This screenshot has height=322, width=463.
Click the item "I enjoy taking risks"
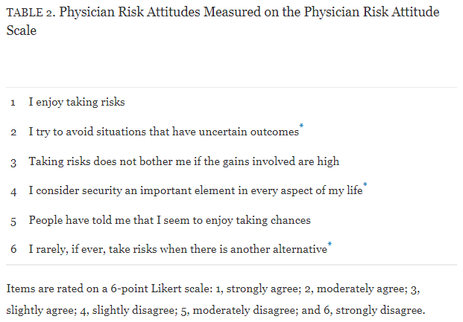click(x=77, y=103)
